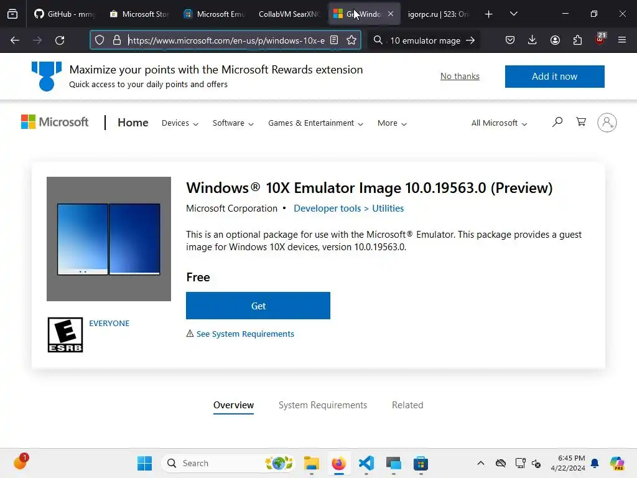Click the Microsoft logo
The height and width of the screenshot is (478, 637).
point(55,122)
